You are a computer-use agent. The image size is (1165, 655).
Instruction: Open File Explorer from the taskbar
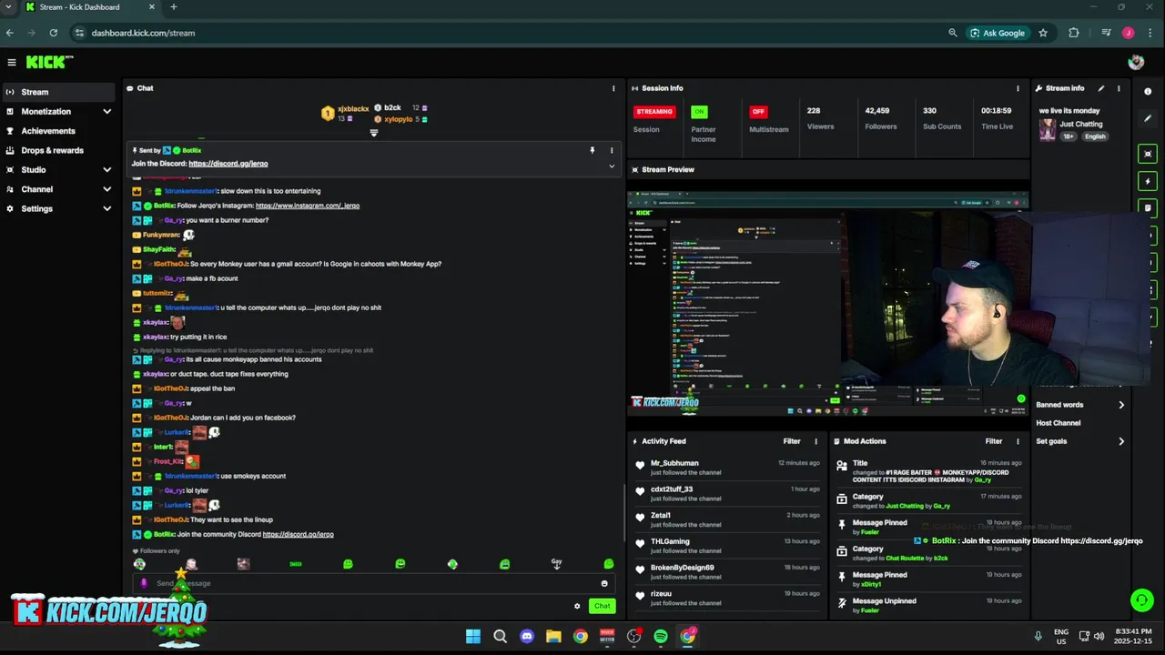tap(553, 636)
